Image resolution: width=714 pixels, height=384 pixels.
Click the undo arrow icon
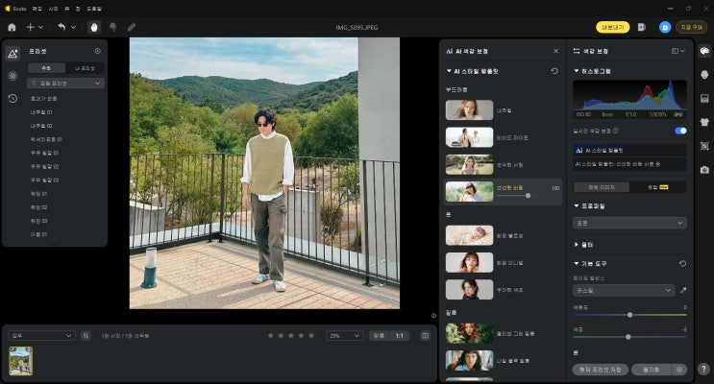[x=62, y=27]
